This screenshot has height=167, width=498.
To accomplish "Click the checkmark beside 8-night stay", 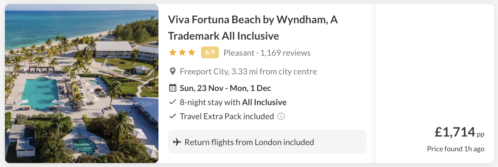I will (x=173, y=102).
